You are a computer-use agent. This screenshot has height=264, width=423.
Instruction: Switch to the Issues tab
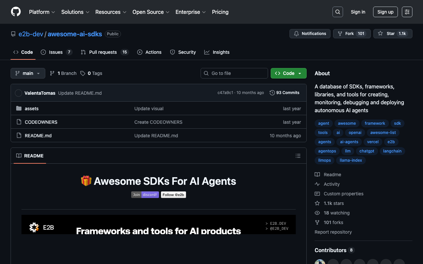click(x=56, y=52)
